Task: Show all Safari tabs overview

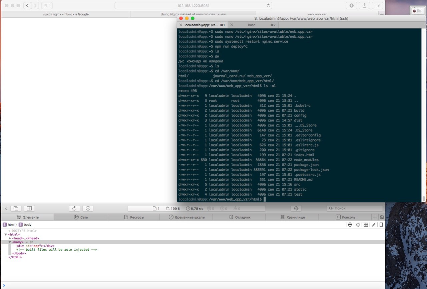Action: coord(378,6)
